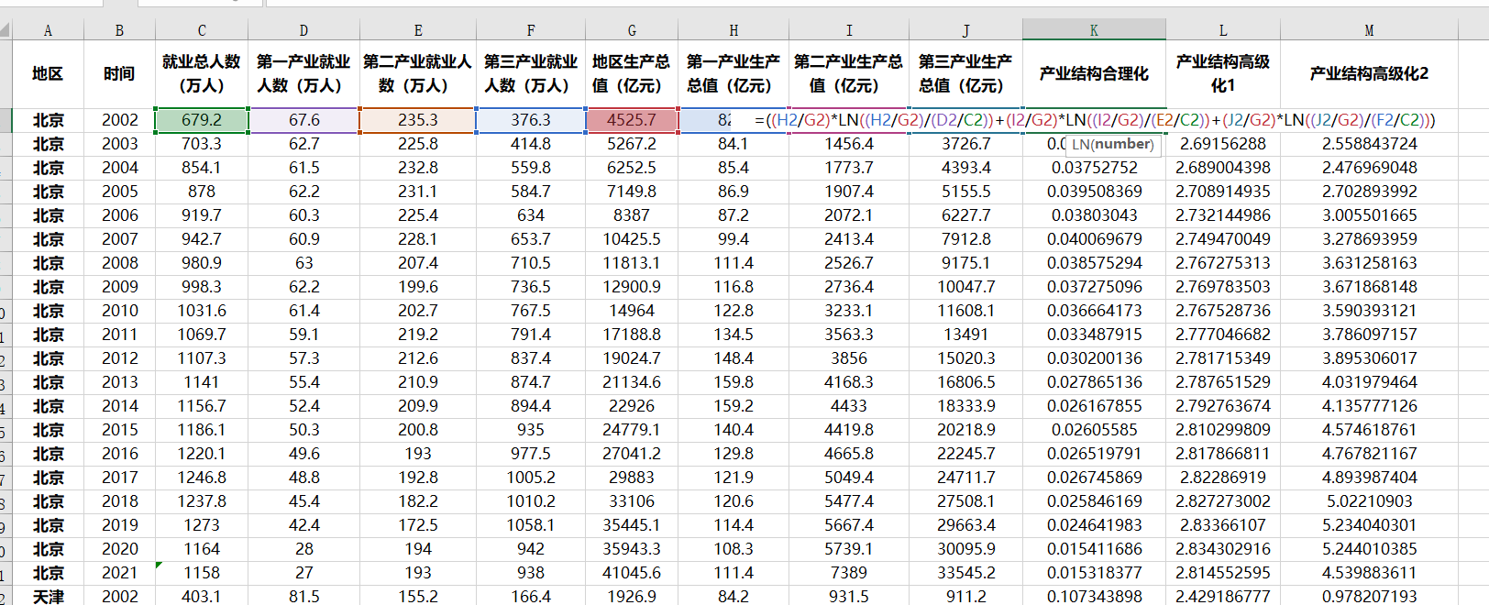The height and width of the screenshot is (605, 1489).
Task: Click the 第三产业生产总值（亿元） header cell
Action: coord(965,74)
